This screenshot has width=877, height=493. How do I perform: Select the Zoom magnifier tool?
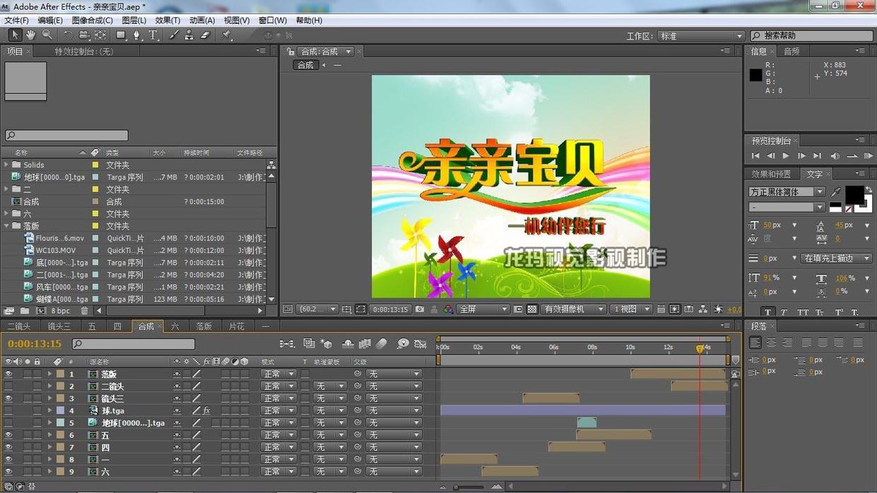[47, 35]
